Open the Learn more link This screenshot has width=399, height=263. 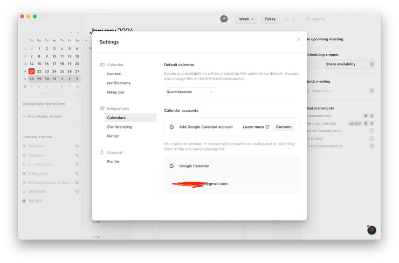256,127
